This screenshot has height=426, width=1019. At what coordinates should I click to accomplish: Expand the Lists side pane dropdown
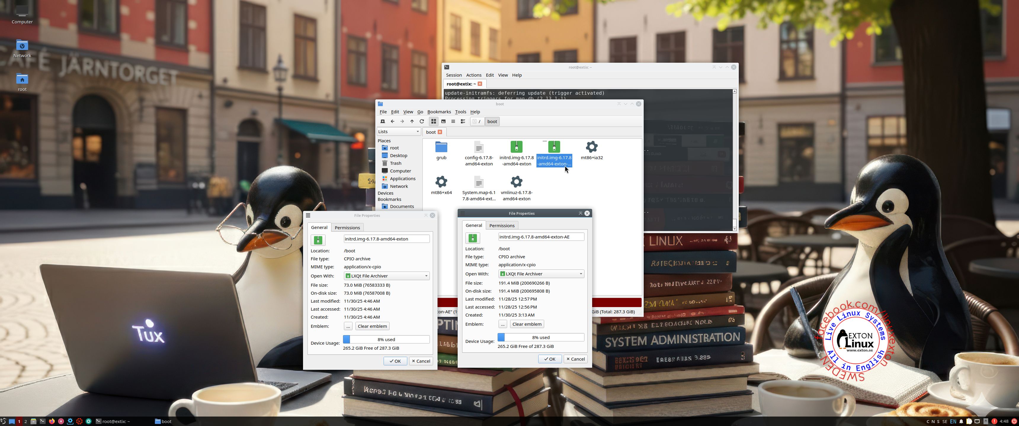(399, 132)
